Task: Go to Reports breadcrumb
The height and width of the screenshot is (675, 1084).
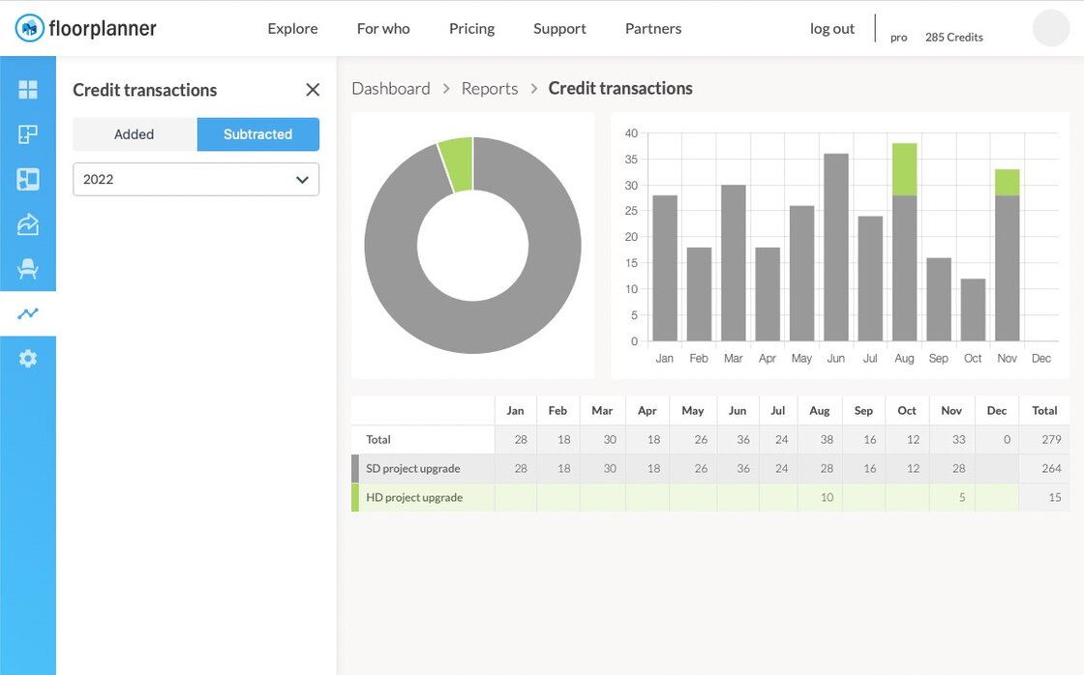Action: click(490, 88)
